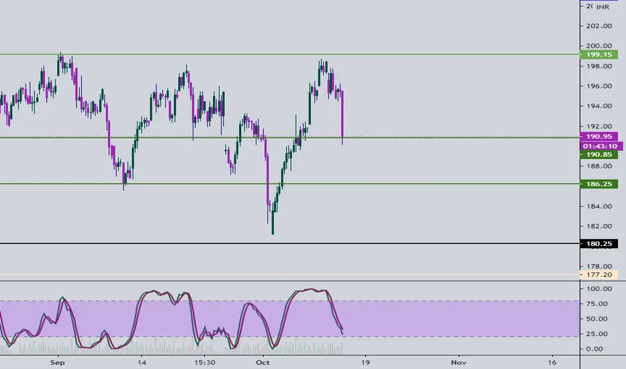Click the 199.15 resistance price label
The width and height of the screenshot is (626, 369).
[x=598, y=54]
